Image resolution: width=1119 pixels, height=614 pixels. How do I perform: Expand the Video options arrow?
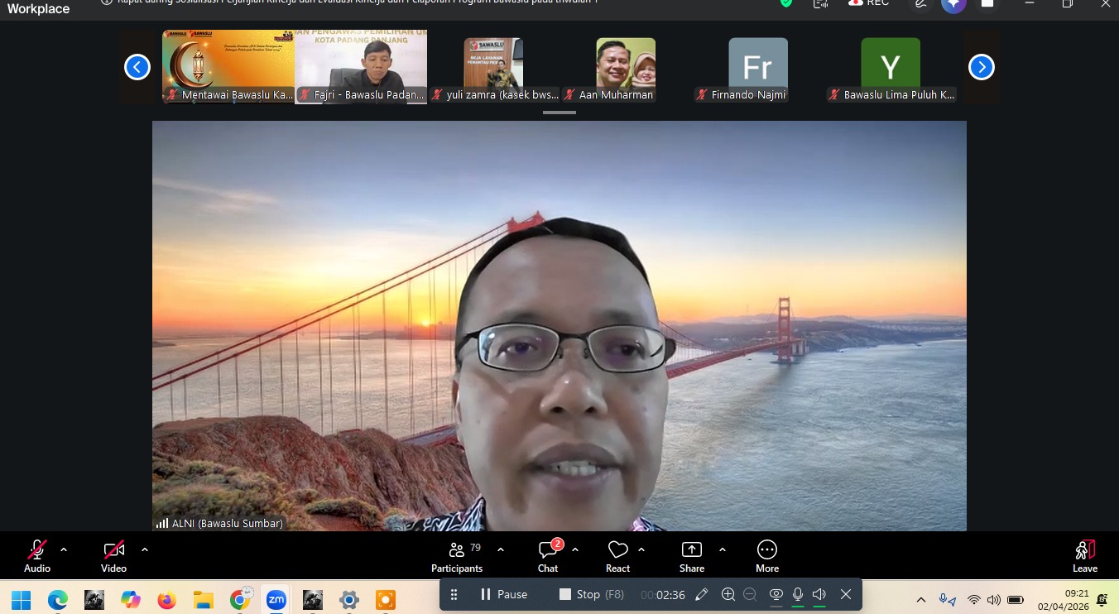click(145, 549)
